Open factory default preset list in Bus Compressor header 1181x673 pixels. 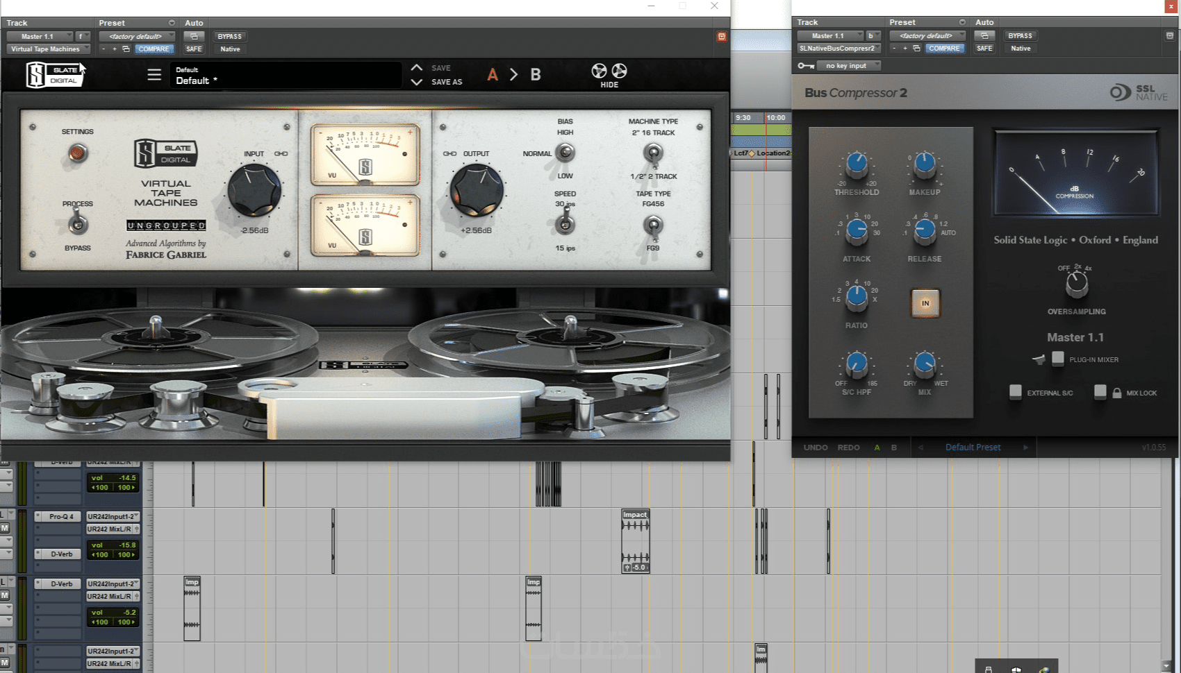coord(927,35)
